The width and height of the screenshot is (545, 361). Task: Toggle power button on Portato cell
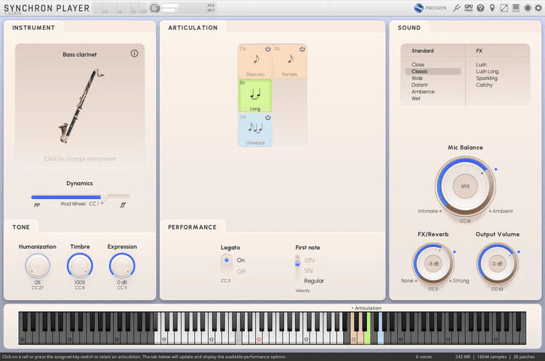click(302, 49)
